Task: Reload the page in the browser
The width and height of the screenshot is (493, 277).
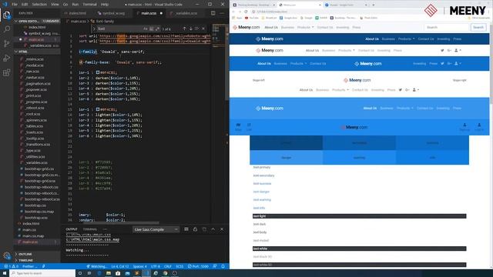Action: click(246, 12)
